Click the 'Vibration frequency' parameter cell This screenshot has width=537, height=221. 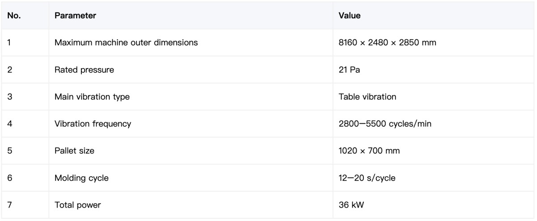point(191,124)
